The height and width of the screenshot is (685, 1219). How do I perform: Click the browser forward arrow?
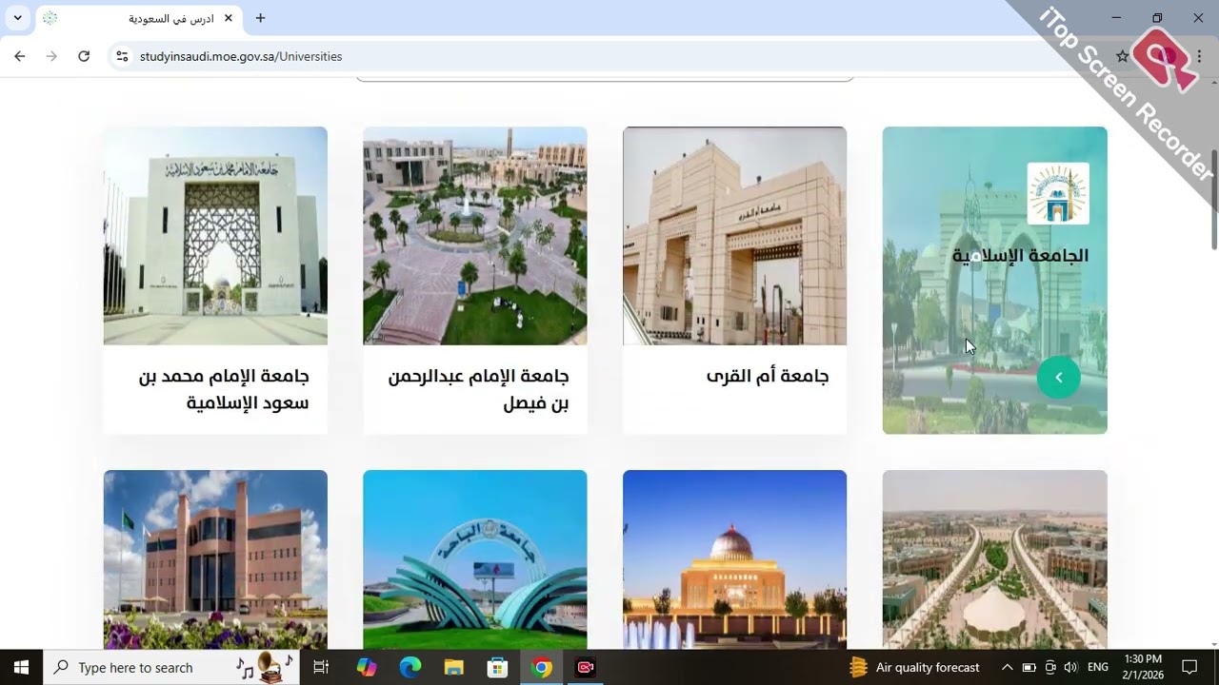point(51,56)
